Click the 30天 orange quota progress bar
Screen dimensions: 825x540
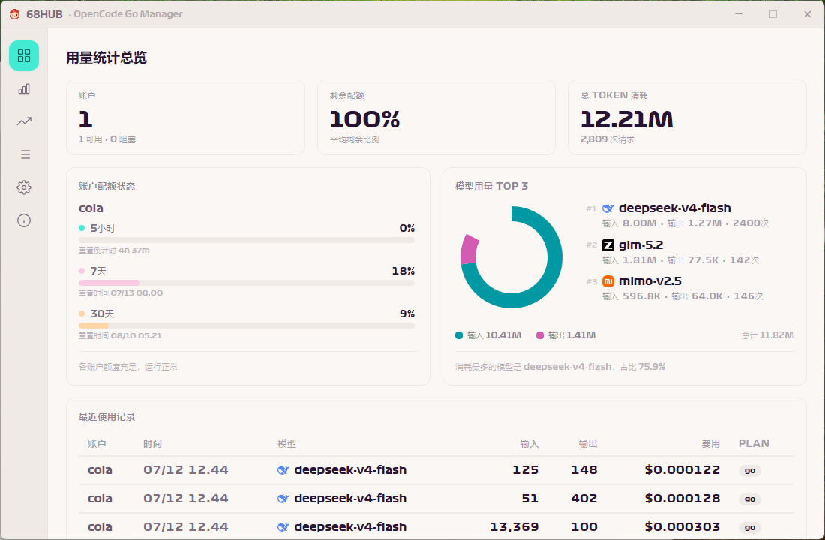[x=246, y=325]
